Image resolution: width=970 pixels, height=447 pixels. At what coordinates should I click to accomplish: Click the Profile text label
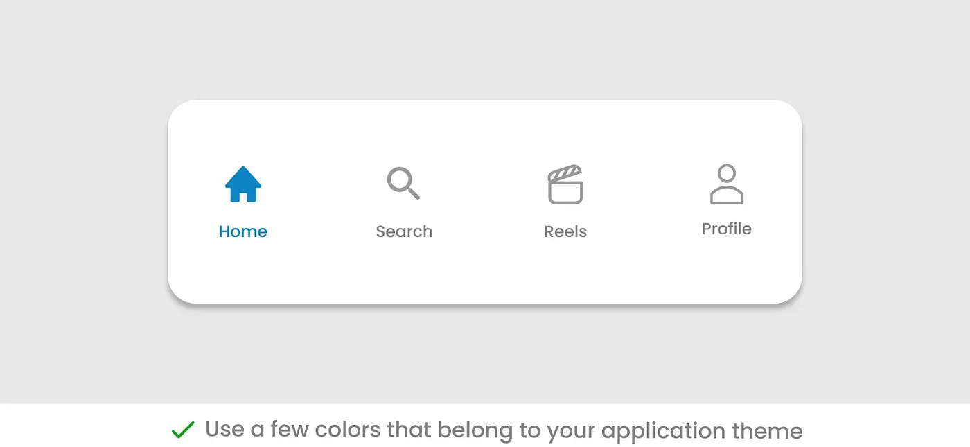tap(727, 229)
